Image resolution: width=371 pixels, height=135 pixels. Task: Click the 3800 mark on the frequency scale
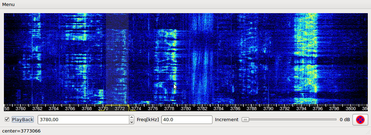pyautogui.click(x=351, y=108)
